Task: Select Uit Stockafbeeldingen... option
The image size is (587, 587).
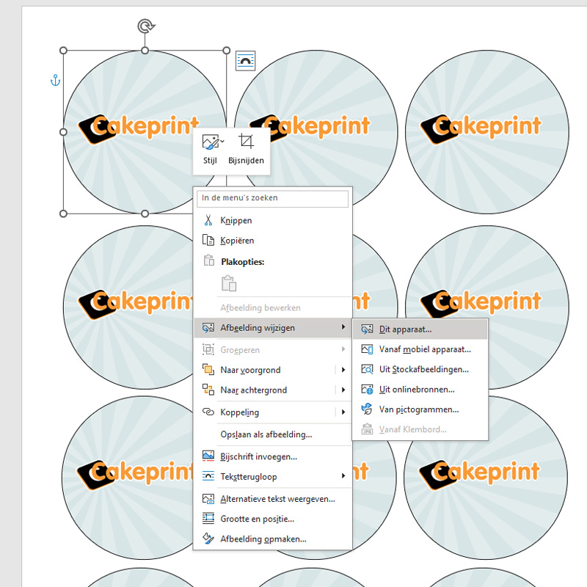Action: (420, 369)
